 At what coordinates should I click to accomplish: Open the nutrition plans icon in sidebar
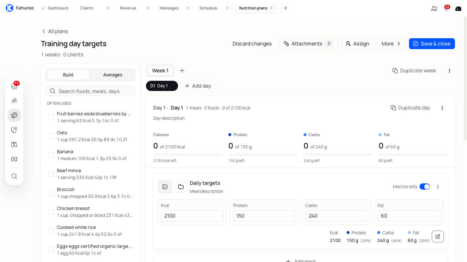14,115
